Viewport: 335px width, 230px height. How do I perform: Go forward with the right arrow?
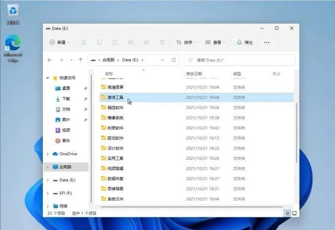61,60
